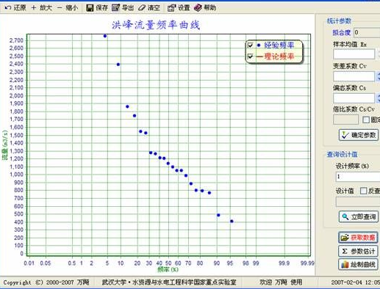Toggle 理论频率 series checkbox in legend
This screenshot has width=380, height=289.
[x=251, y=56]
